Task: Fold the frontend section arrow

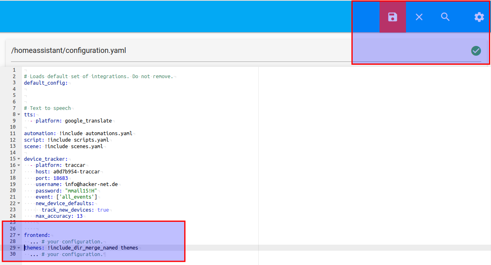Action: click(19, 235)
